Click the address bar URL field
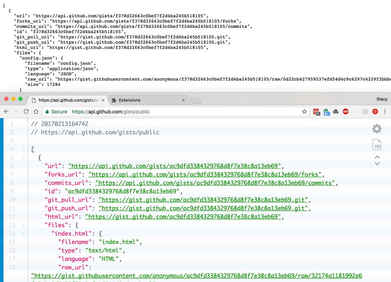This screenshot has height=282, width=391. 183,111
